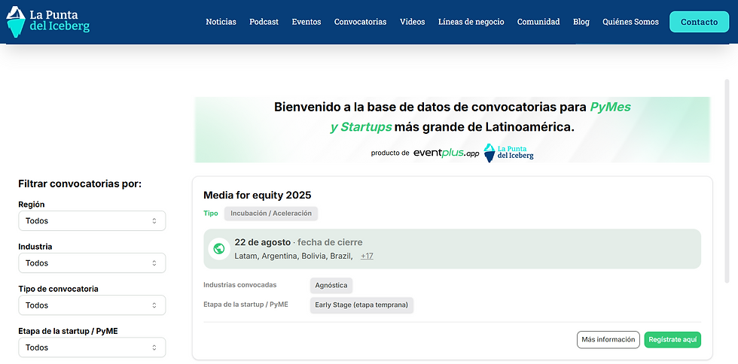This screenshot has width=738, height=364.
Task: Select Convocatorias in the navigation bar
Action: (x=361, y=22)
